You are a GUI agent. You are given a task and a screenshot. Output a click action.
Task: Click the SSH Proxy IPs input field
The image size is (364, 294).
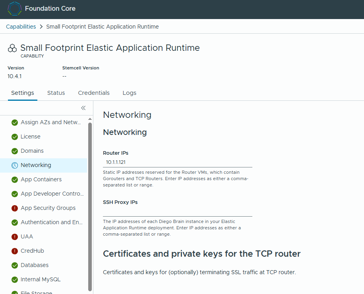coord(178,211)
